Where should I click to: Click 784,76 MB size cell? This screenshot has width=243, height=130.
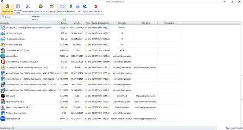point(64,56)
